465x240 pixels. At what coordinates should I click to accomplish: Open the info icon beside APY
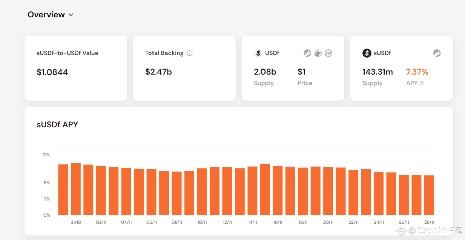[422, 83]
